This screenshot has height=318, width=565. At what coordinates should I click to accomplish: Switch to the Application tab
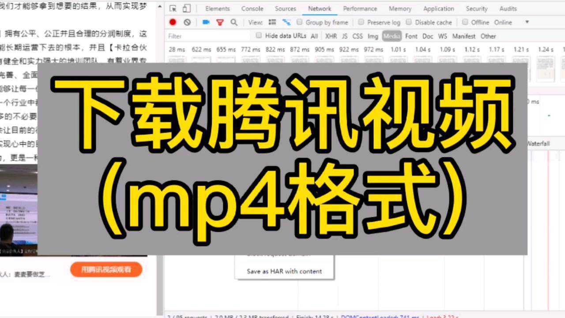click(x=438, y=8)
